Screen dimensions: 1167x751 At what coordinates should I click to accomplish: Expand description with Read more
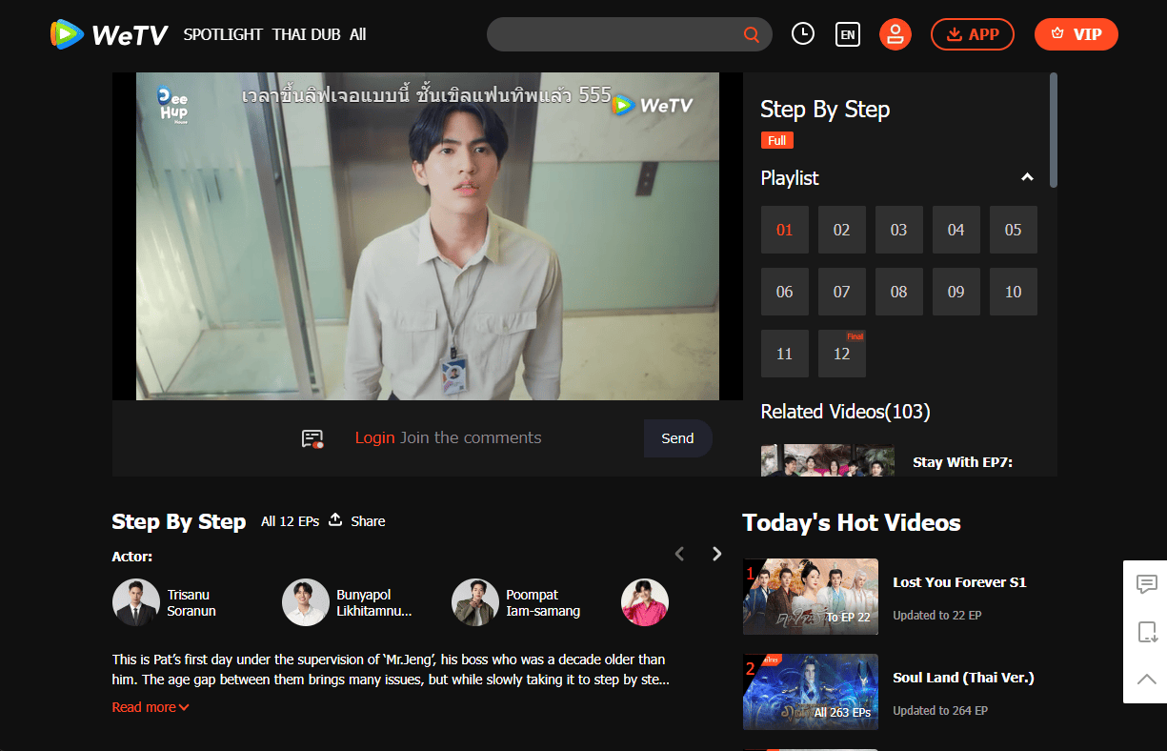coord(151,707)
